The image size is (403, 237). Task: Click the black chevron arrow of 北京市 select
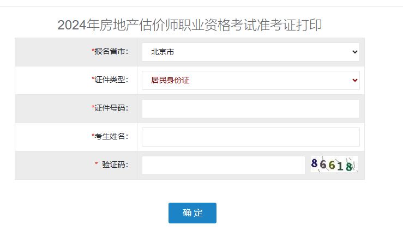click(x=354, y=52)
